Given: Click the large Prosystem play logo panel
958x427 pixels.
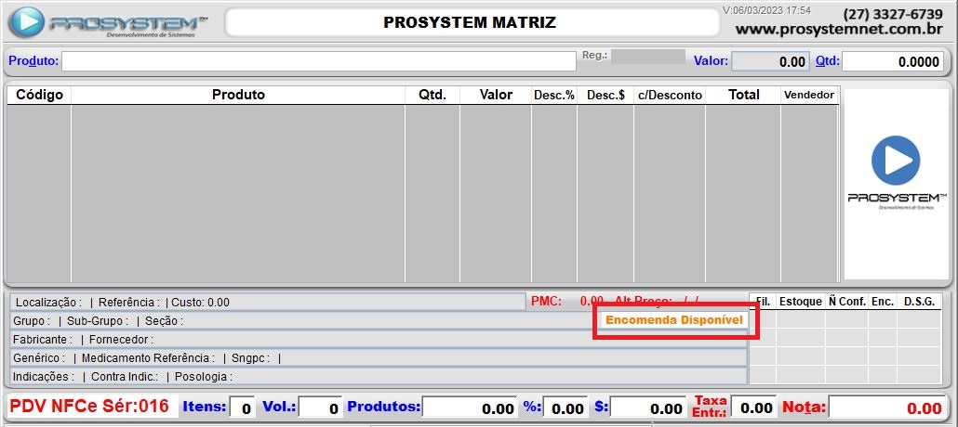Looking at the screenshot, I should click(x=897, y=184).
